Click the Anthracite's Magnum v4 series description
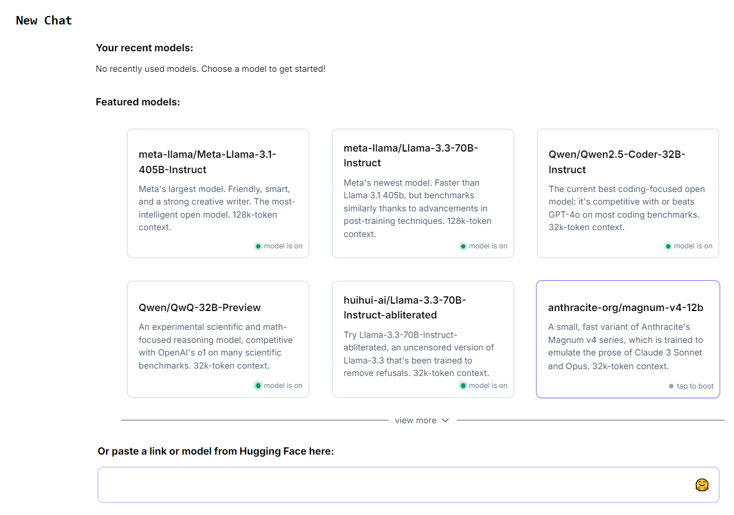 coord(625,346)
